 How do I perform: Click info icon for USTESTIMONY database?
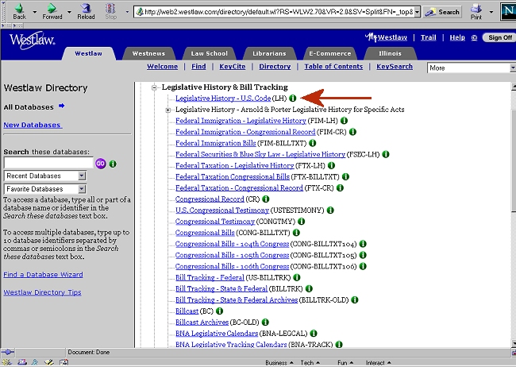point(330,211)
